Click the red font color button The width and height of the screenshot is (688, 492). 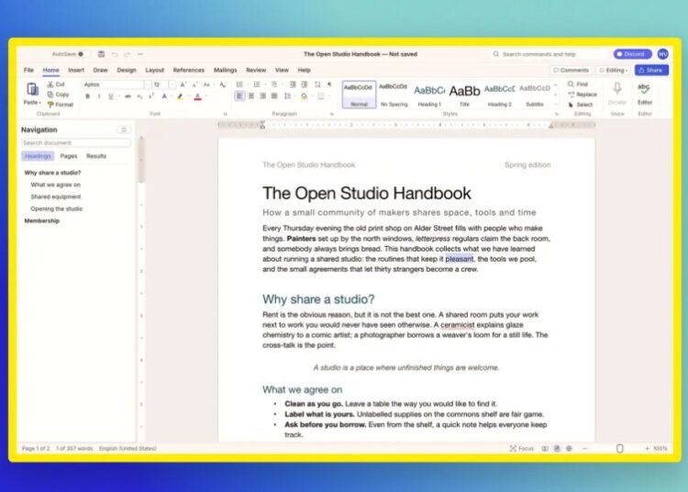pyautogui.click(x=198, y=96)
